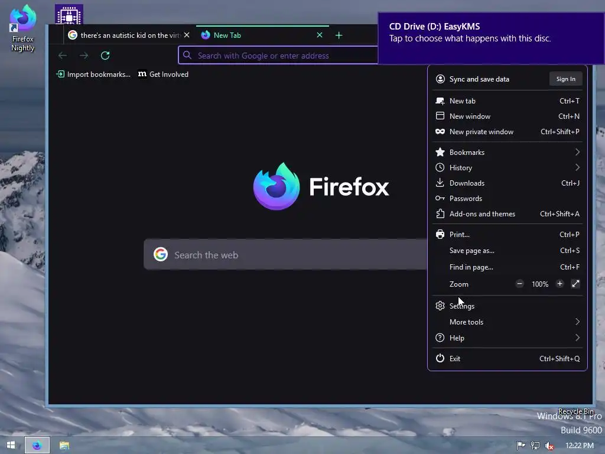This screenshot has height=454, width=605.
Task: Click the address bar magnifier icon
Action: (187, 55)
